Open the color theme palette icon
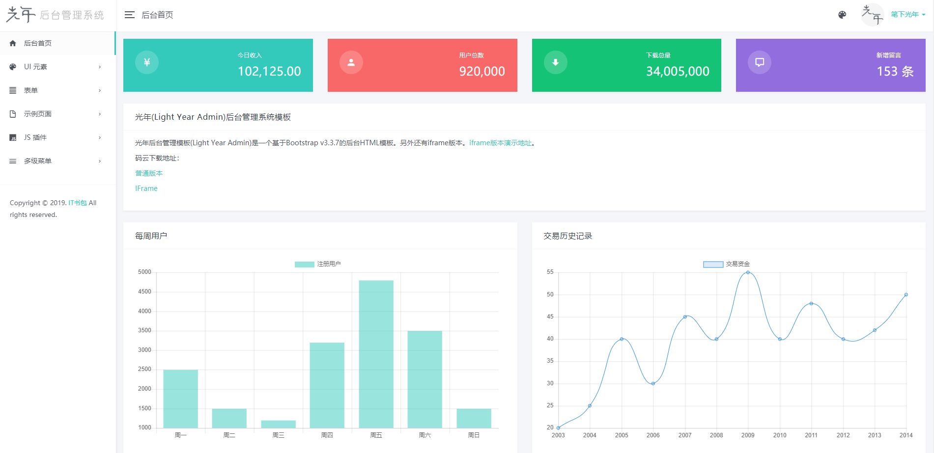Screen dimensions: 934x453 842,15
